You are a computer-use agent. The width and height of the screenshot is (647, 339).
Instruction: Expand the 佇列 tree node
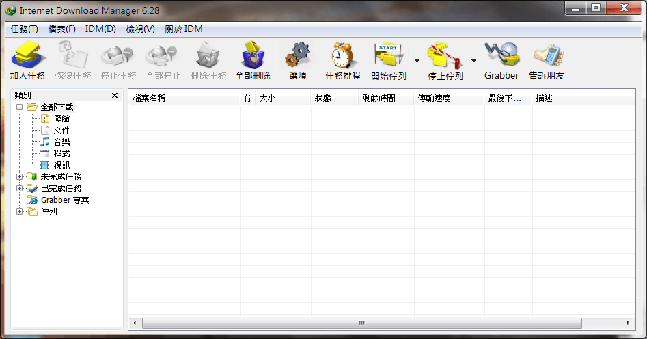19,211
